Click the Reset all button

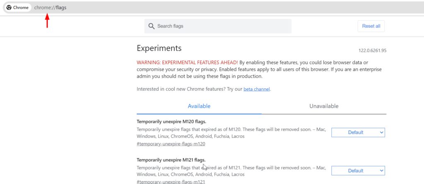[371, 26]
